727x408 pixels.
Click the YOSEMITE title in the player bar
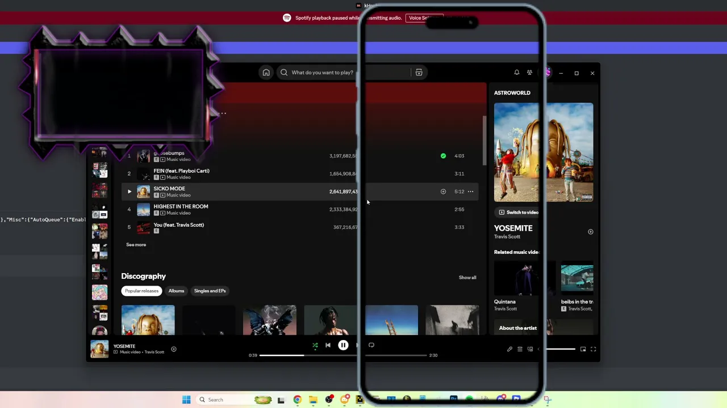click(124, 346)
